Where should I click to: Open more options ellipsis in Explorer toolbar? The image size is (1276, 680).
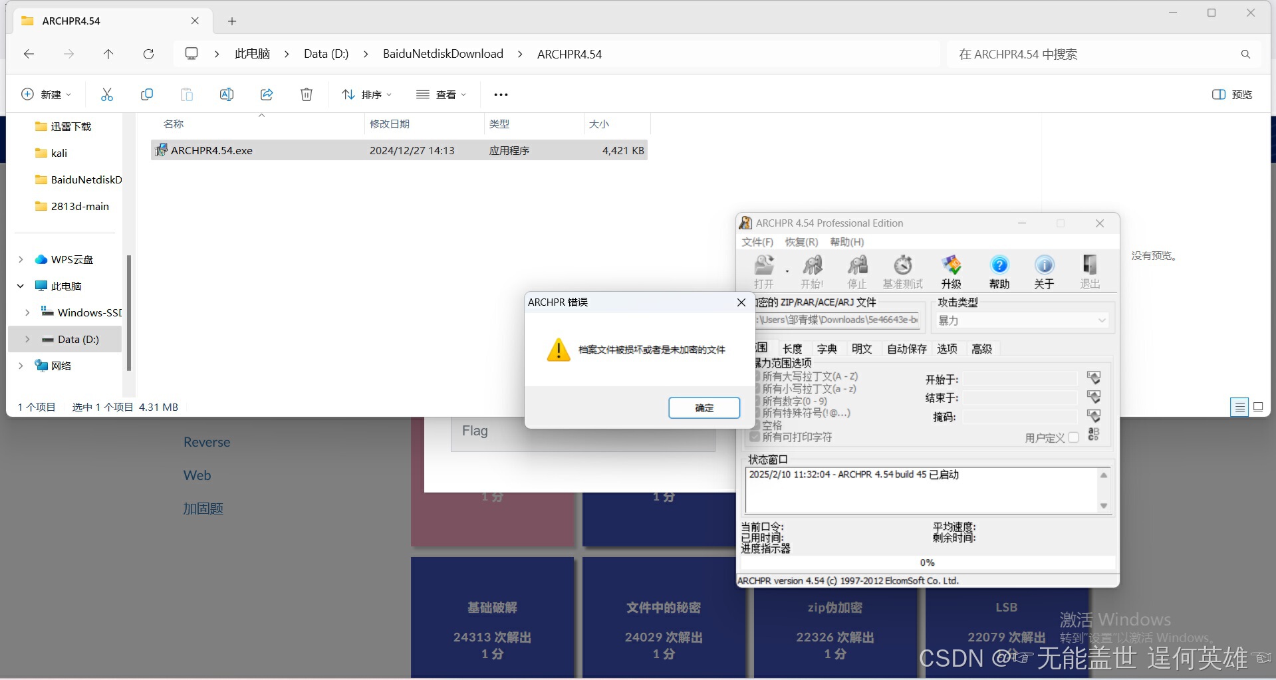pos(501,94)
